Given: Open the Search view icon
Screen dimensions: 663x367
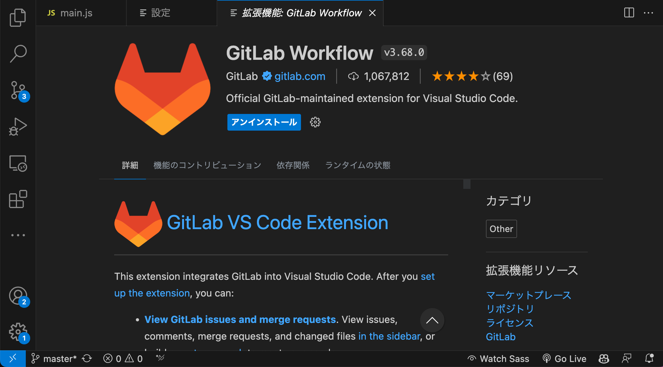Looking at the screenshot, I should [18, 54].
